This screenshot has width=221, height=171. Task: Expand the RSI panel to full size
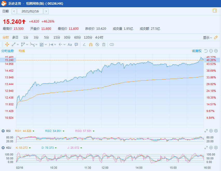[x=206, y=131]
